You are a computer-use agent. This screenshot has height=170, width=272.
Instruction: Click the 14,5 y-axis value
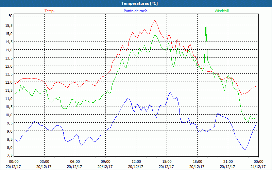[x=9, y=41]
